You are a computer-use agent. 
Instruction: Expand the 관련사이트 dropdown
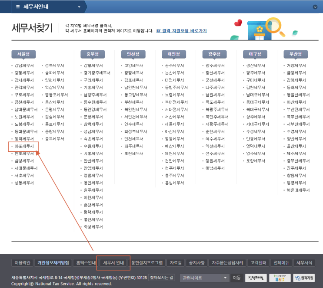point(204,278)
